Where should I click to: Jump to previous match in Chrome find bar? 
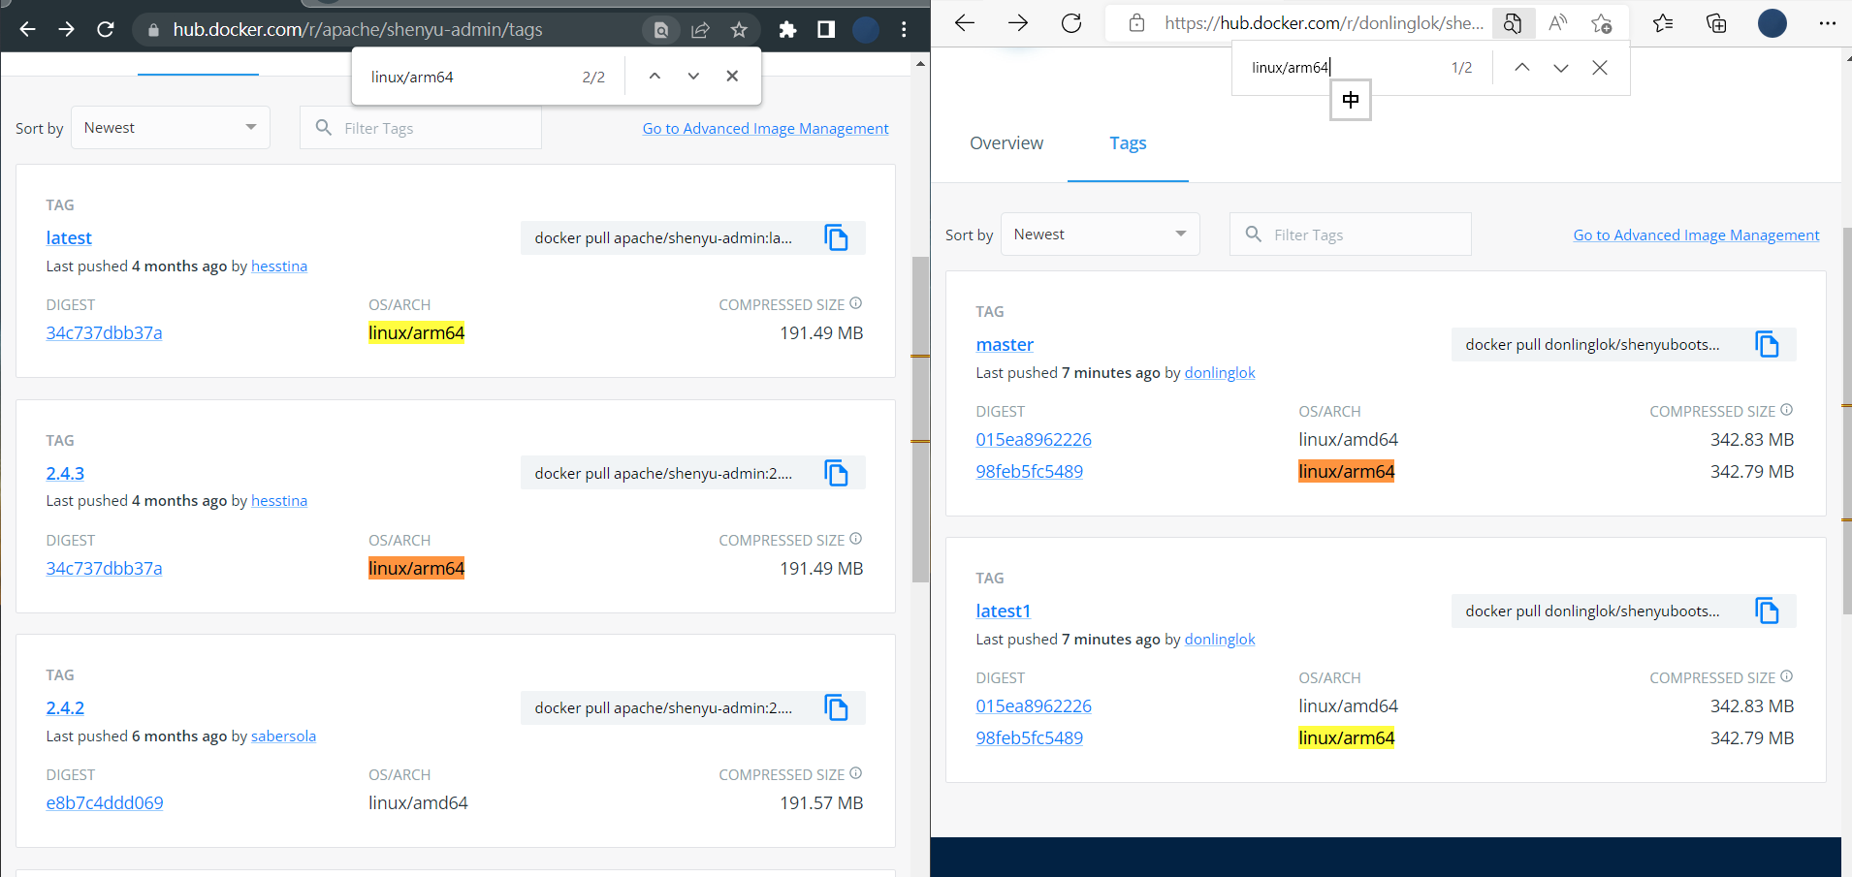point(655,77)
